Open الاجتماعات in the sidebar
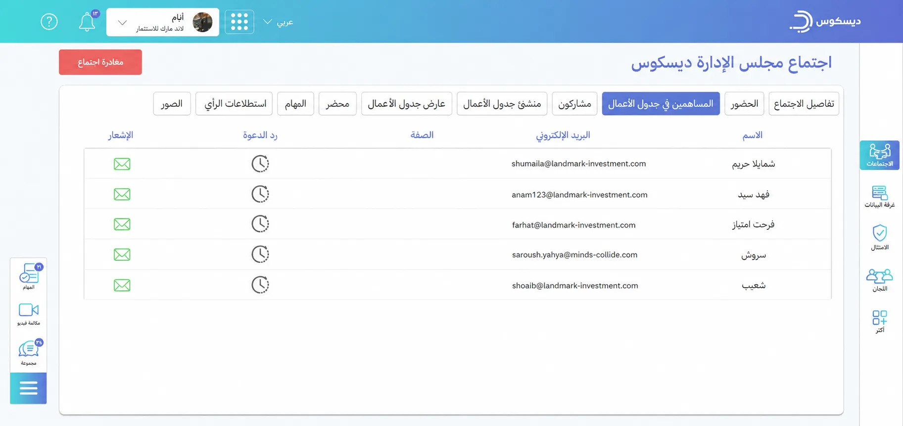Screen dimensions: 903x426 [879, 155]
